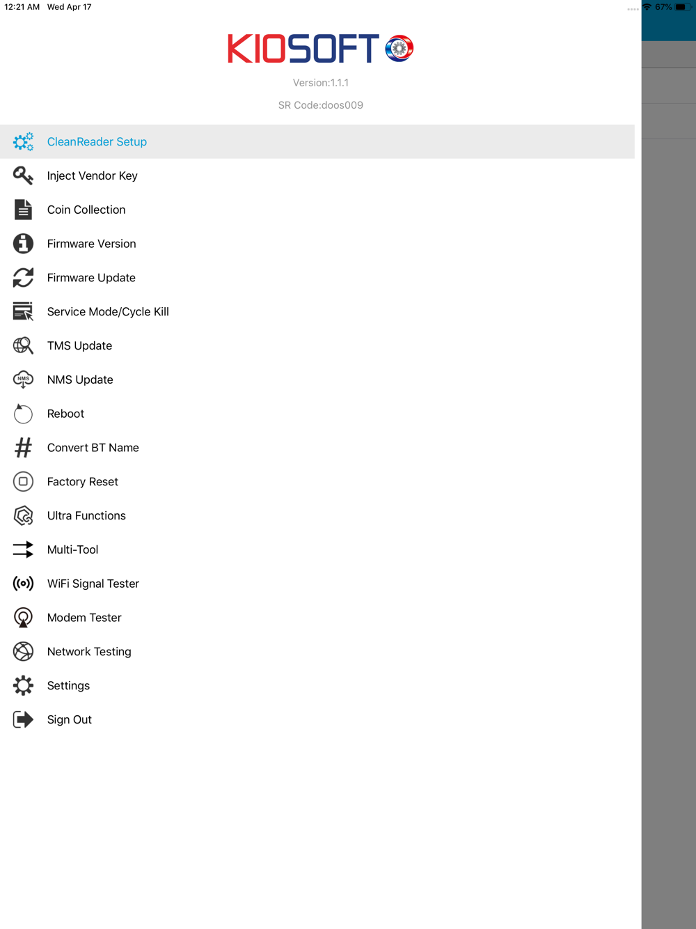Image resolution: width=696 pixels, height=929 pixels.
Task: Click the KioSoft logo at top
Action: (x=321, y=49)
